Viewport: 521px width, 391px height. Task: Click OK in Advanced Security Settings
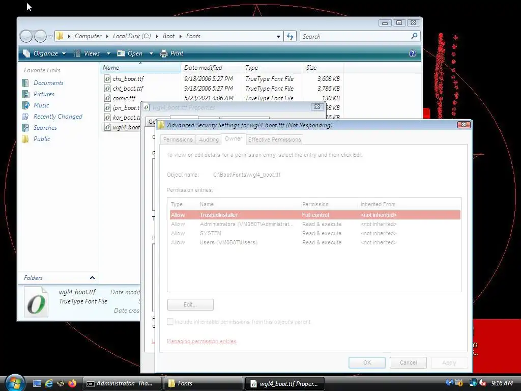[367, 362]
